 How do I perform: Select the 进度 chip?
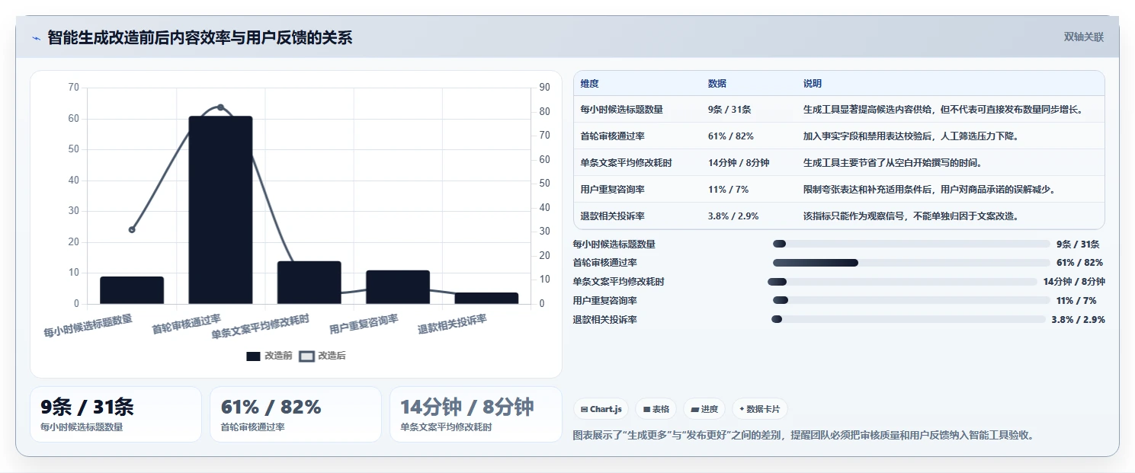(704, 409)
